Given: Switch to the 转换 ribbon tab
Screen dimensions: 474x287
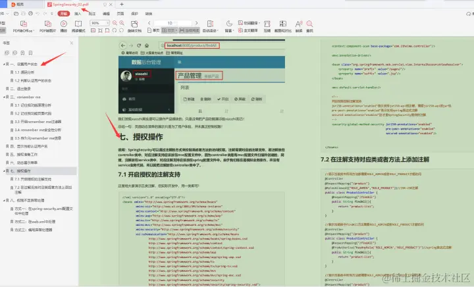Looking at the screenshot, I should pyautogui.click(x=149, y=14).
